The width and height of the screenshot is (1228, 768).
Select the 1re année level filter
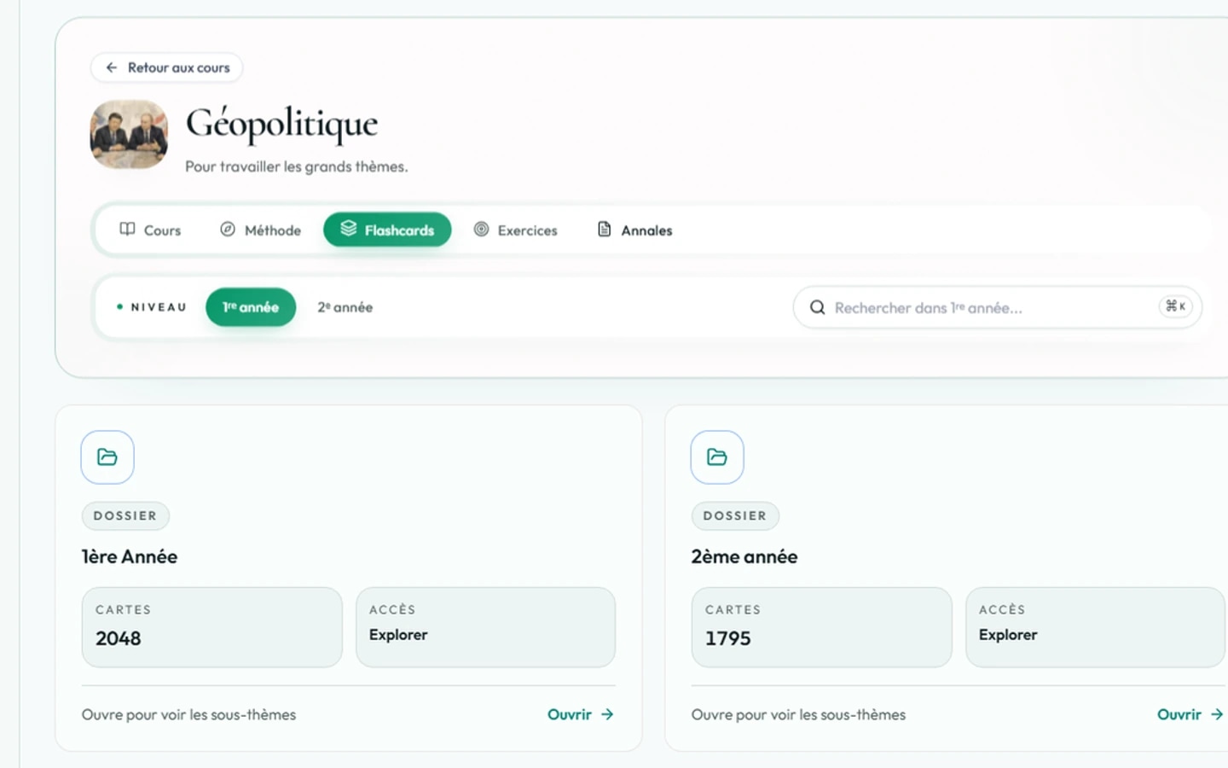pos(251,307)
